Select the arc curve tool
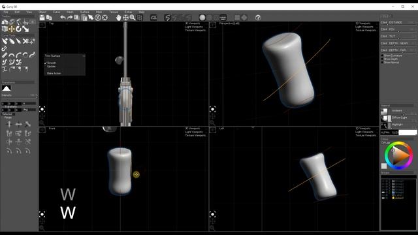The height and width of the screenshot is (235, 418). click(x=12, y=55)
